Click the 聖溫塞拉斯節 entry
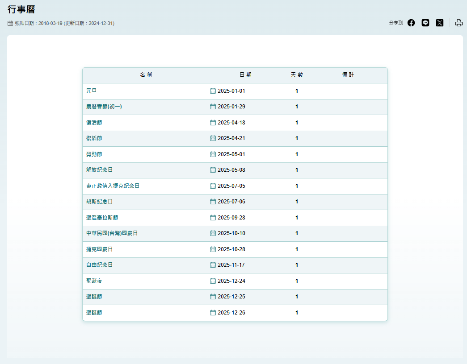 [x=102, y=218]
